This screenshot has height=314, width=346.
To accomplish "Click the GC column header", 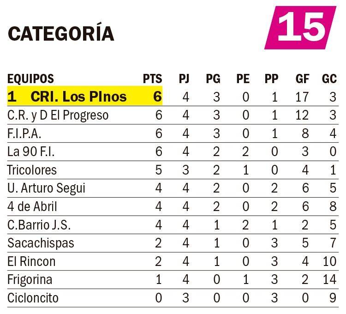I will point(329,79).
